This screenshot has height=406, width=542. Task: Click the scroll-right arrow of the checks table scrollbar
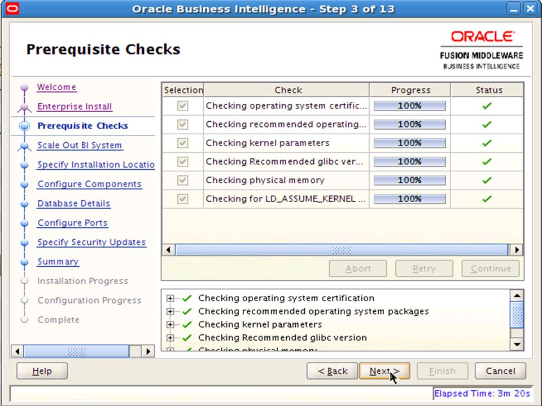(517, 250)
